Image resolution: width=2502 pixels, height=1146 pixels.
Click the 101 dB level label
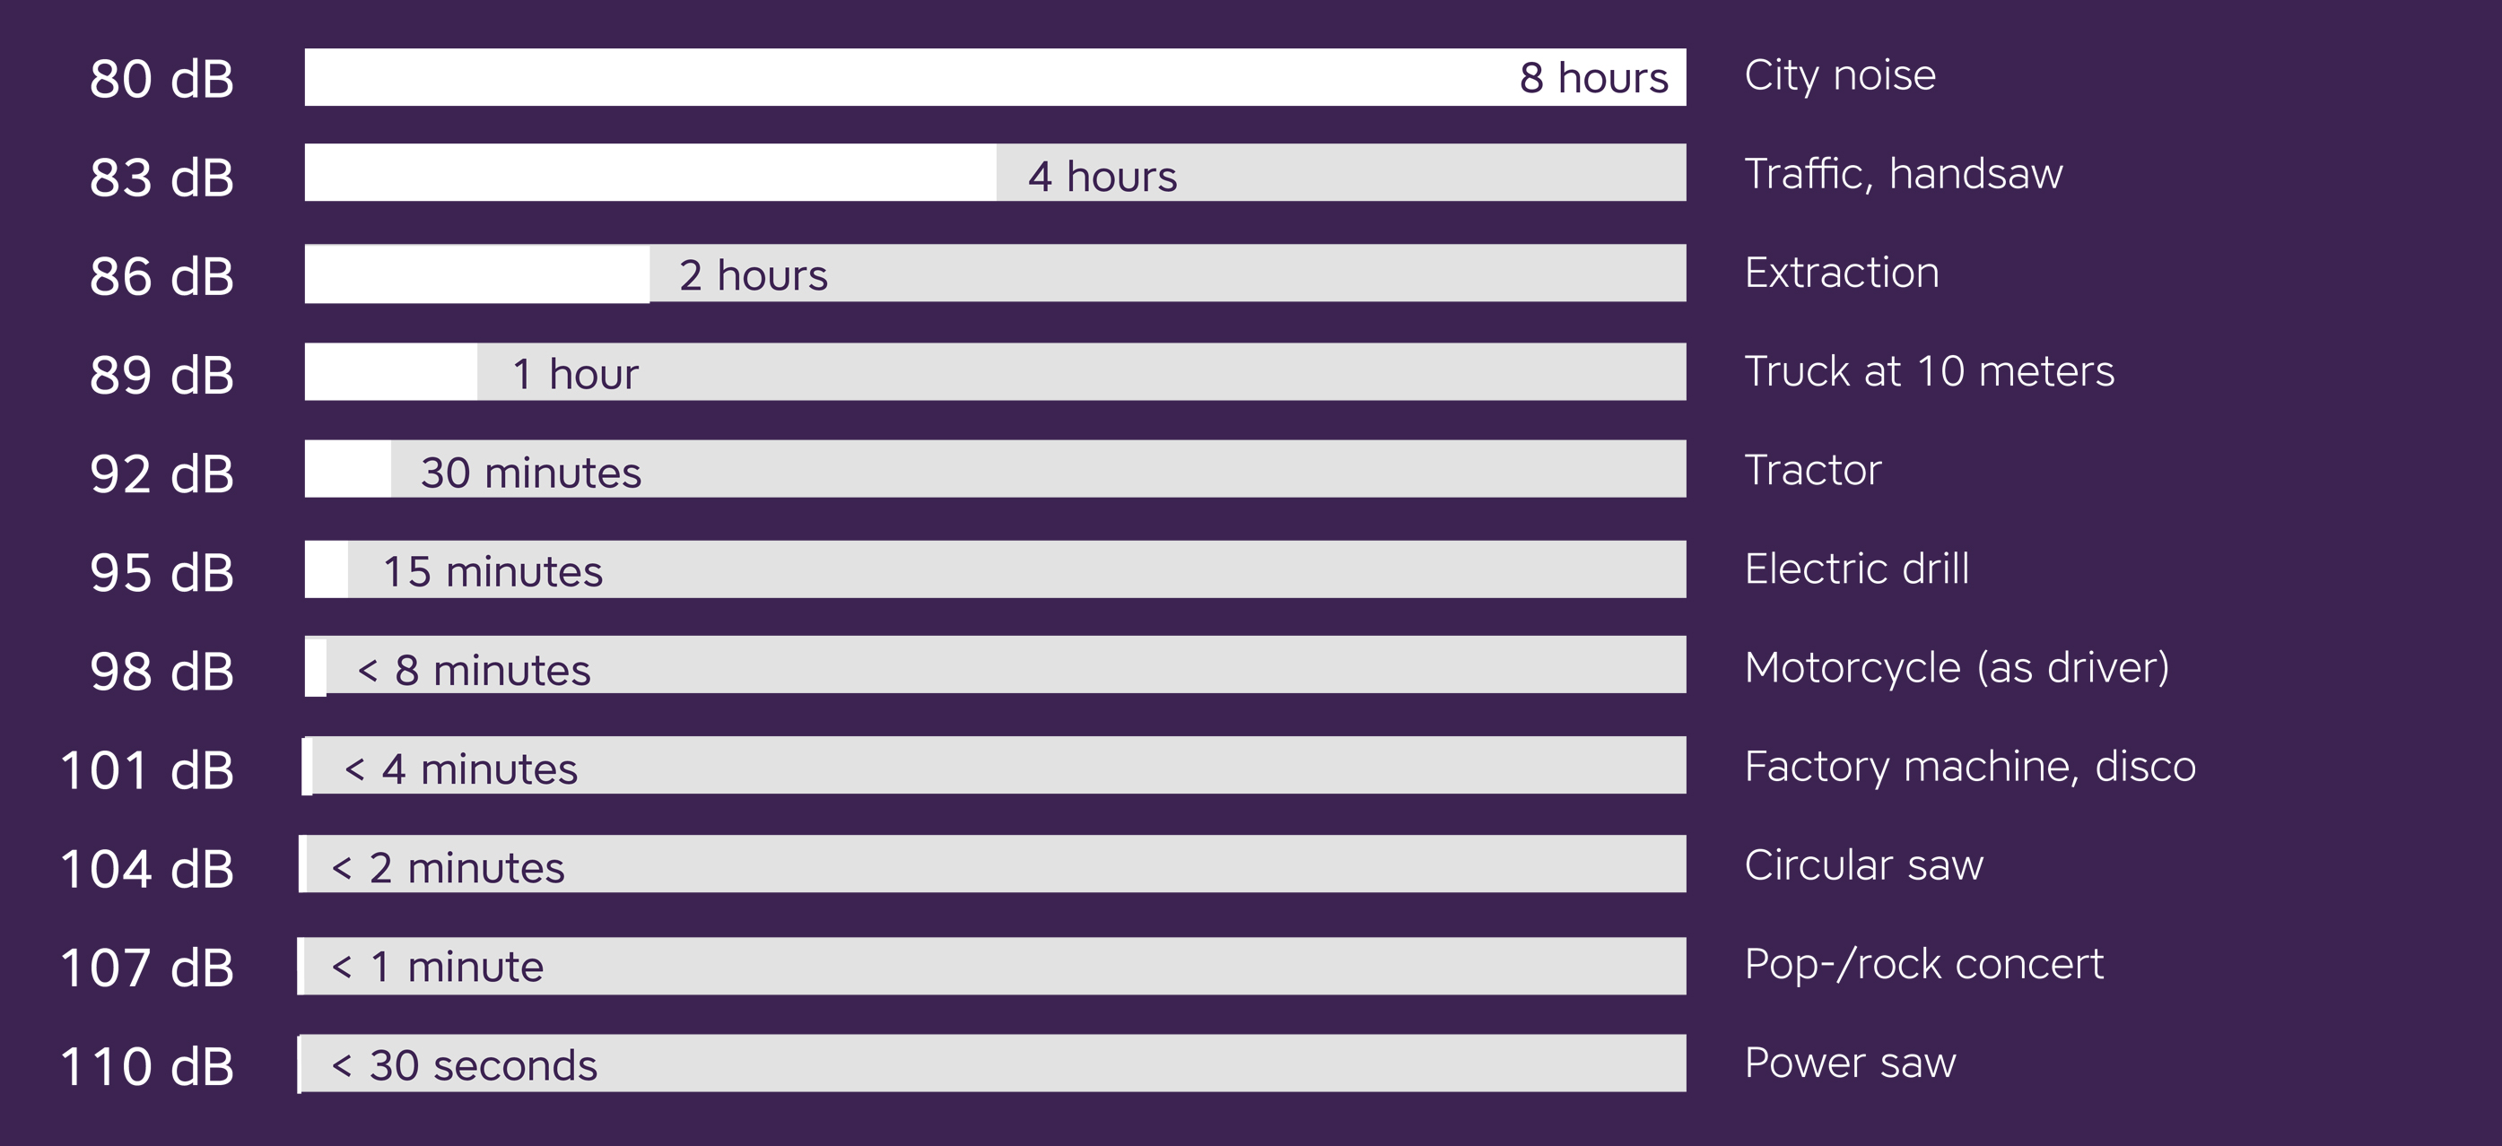point(146,770)
